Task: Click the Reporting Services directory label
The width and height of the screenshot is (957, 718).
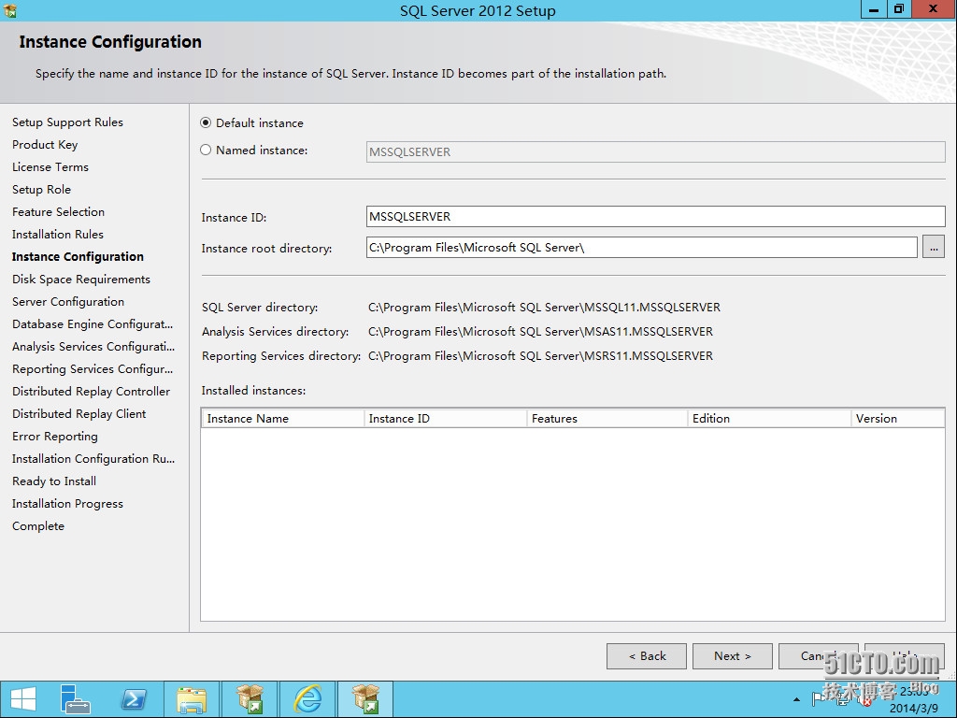Action: tap(281, 356)
